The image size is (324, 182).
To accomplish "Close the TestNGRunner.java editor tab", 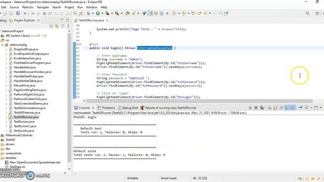I will coord(107,20).
